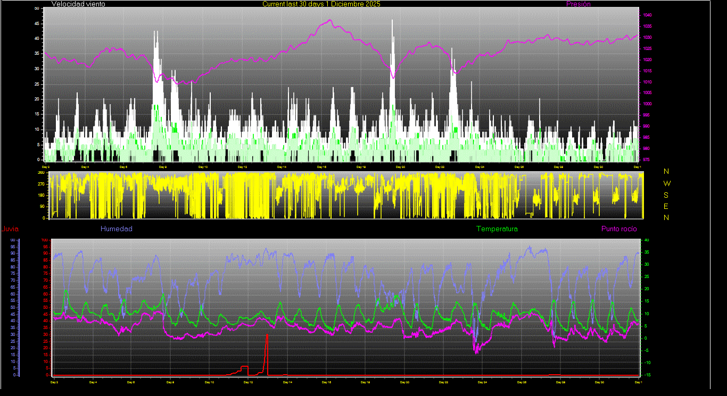Click 'Day 30' under the humidity chart
The width and height of the screenshot is (727, 396).
pyautogui.click(x=600, y=382)
